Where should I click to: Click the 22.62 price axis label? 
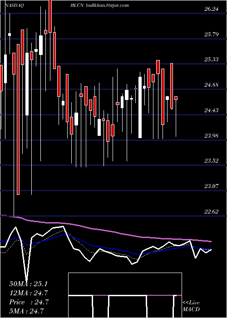point(212,212)
